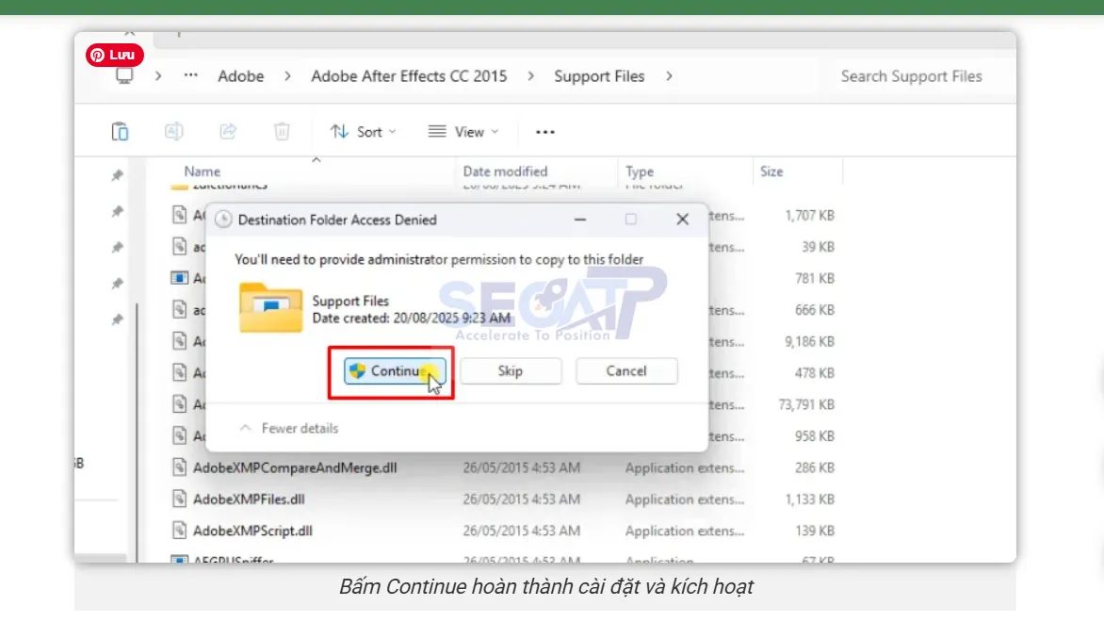Select Adobe in the breadcrumb path
The width and height of the screenshot is (1104, 622).
(240, 76)
